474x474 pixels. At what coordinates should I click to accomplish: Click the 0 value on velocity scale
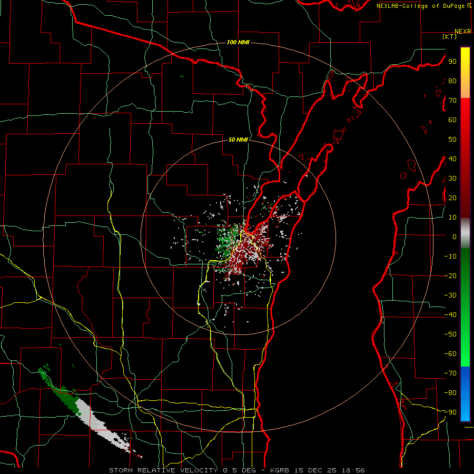pyautogui.click(x=455, y=237)
